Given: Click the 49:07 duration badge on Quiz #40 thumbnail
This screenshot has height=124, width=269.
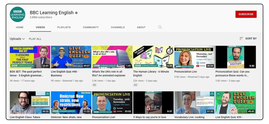Looking at the screenshot, I should 86,66.
